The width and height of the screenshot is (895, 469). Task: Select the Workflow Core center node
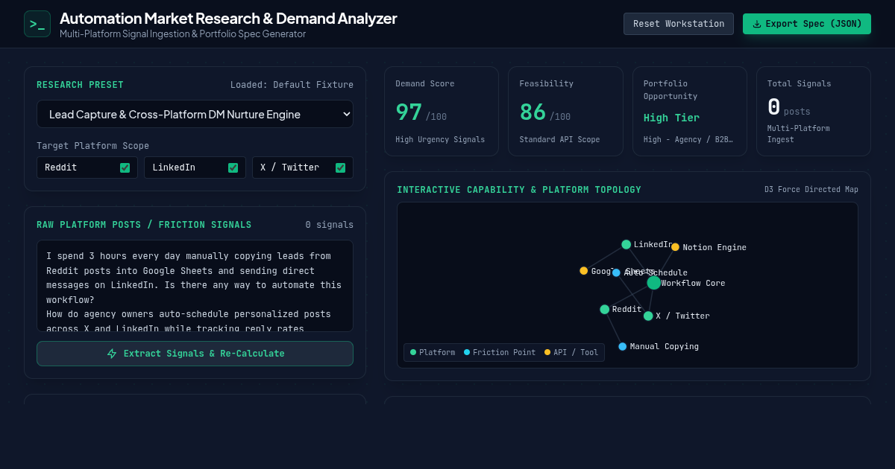pos(654,283)
